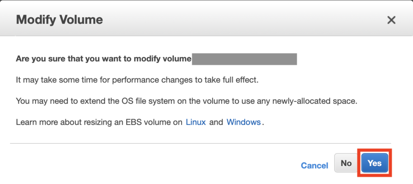Click 'Learn more about resizing' text
This screenshot has width=413, height=184.
pyautogui.click(x=99, y=122)
